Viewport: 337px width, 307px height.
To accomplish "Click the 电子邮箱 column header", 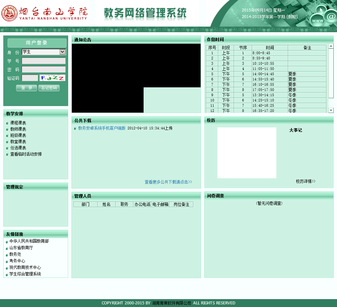I will tap(160, 204).
